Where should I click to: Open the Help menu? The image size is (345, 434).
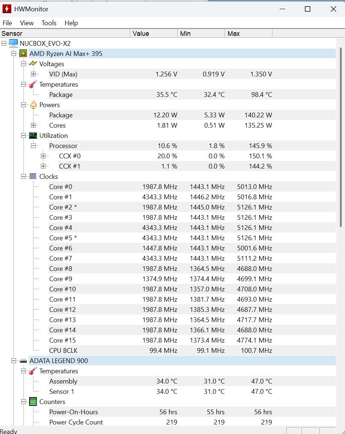pyautogui.click(x=71, y=23)
